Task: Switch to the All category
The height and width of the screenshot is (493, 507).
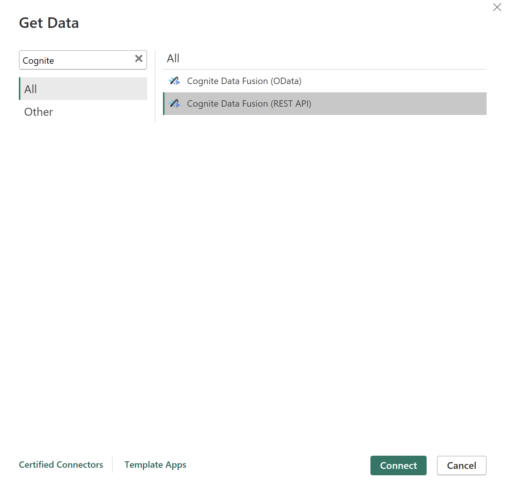Action: tap(30, 89)
